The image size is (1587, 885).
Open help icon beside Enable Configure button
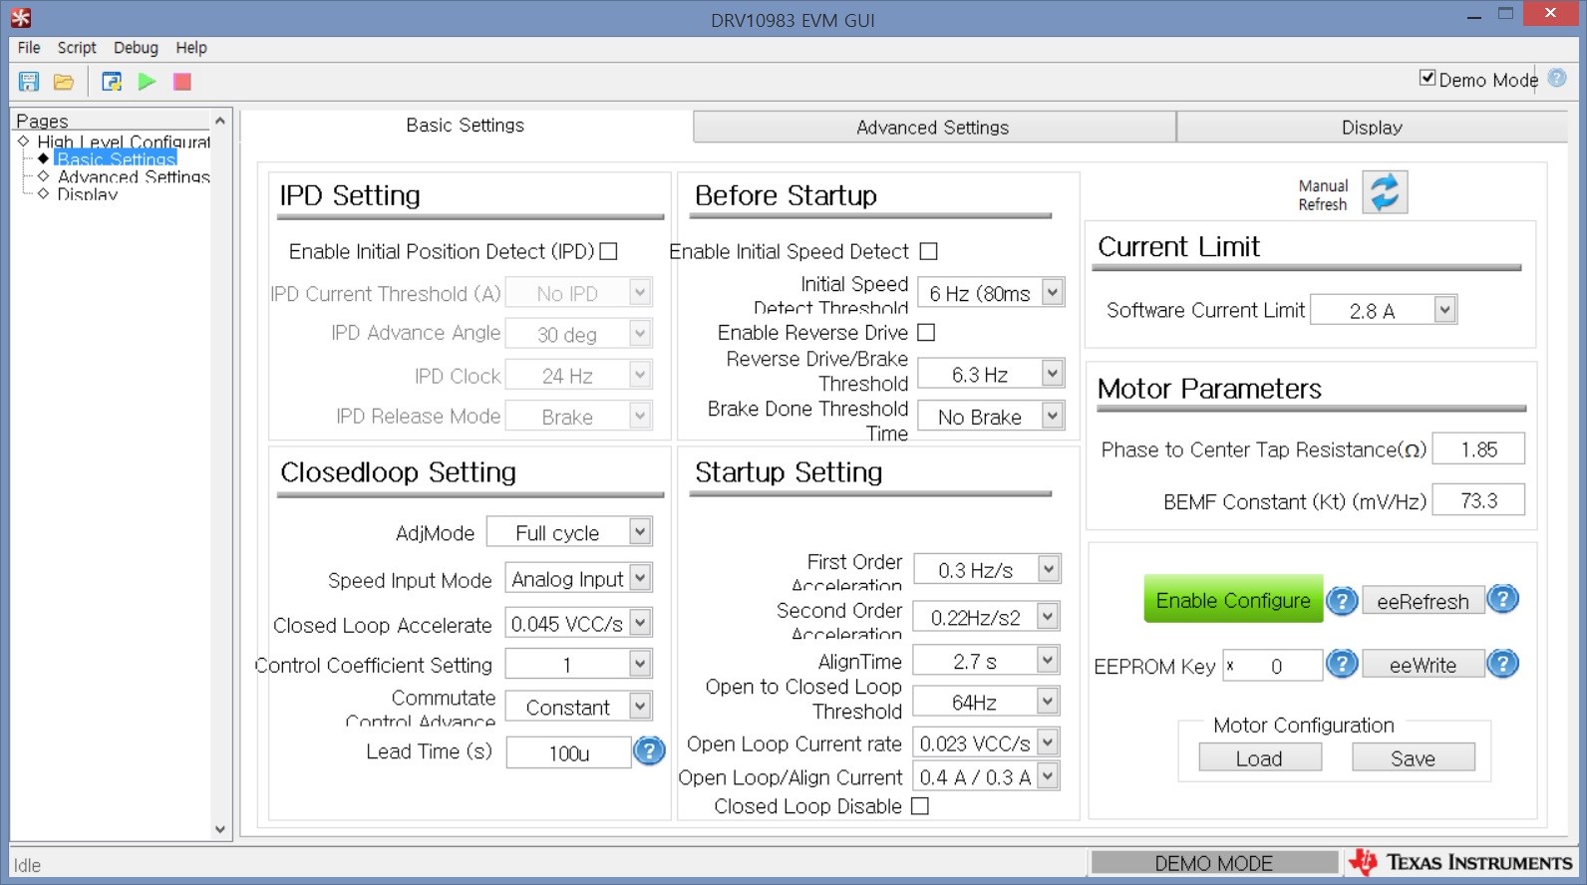pos(1342,600)
